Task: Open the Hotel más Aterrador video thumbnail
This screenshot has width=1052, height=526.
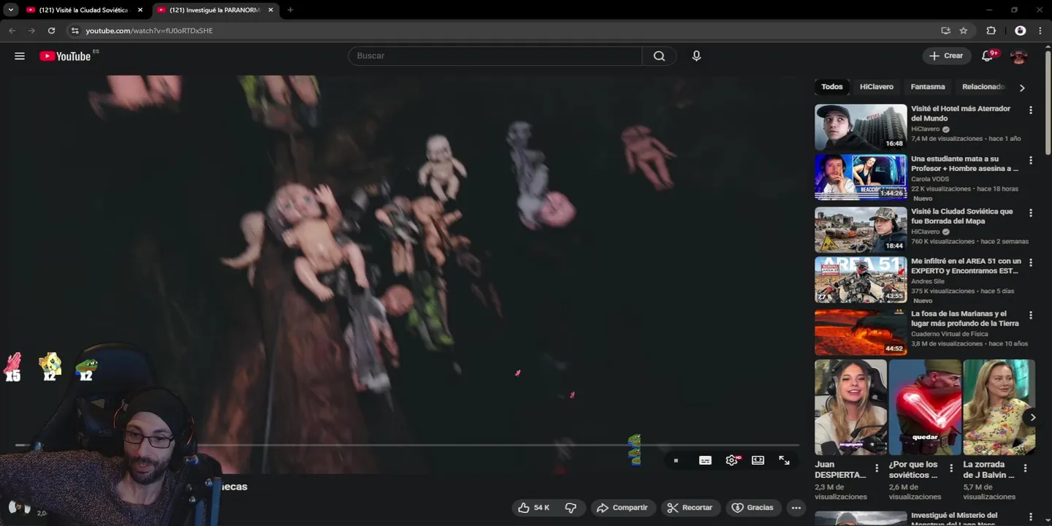Action: pos(861,127)
